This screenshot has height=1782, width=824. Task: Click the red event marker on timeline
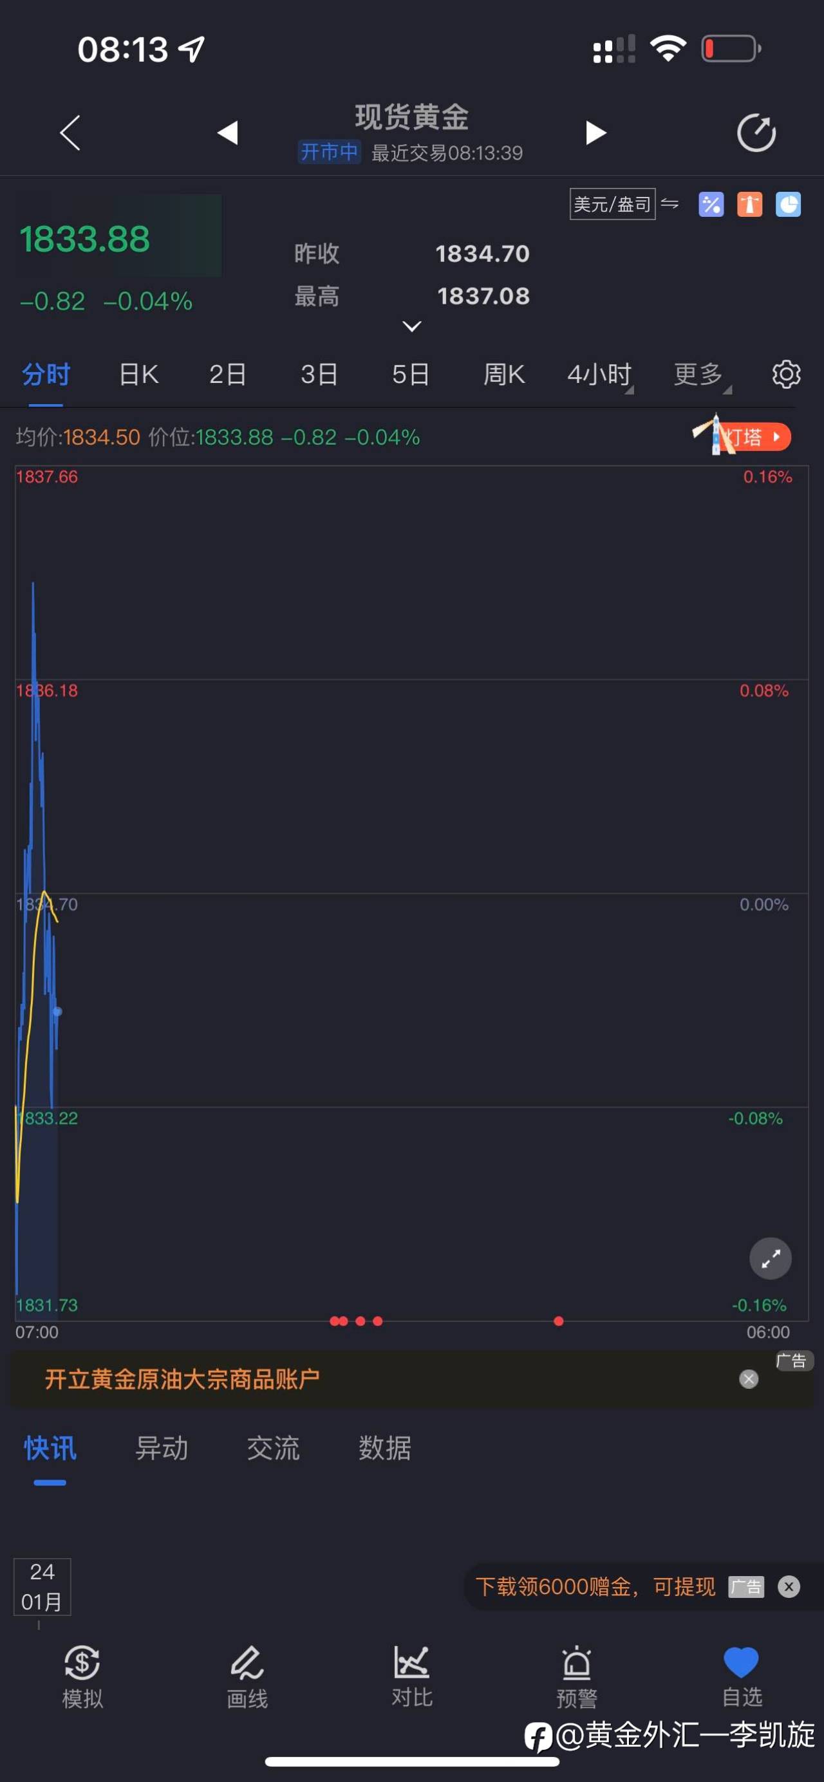click(558, 1321)
